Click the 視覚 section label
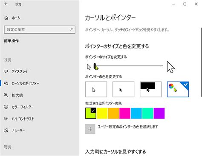This screenshot has width=202, height=156. pos(8,60)
